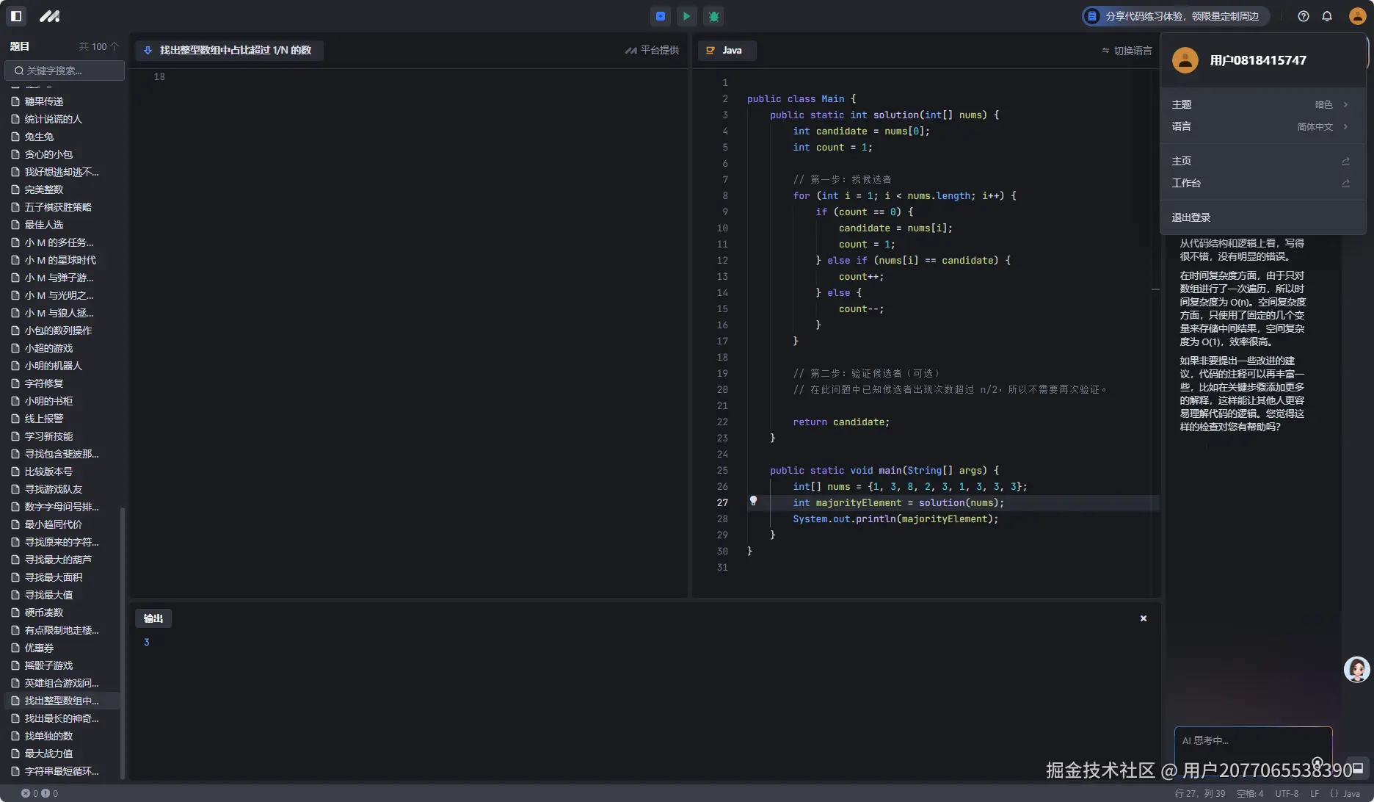Expand the 主题 theme submenu
1374x802 pixels.
click(1260, 104)
